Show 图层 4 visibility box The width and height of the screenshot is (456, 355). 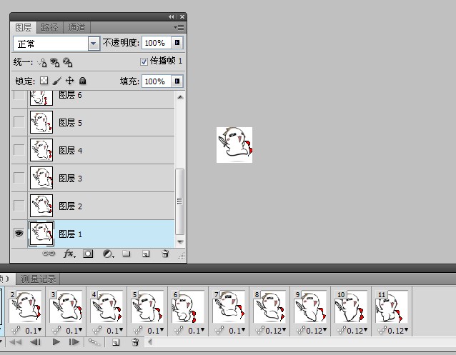[19, 150]
